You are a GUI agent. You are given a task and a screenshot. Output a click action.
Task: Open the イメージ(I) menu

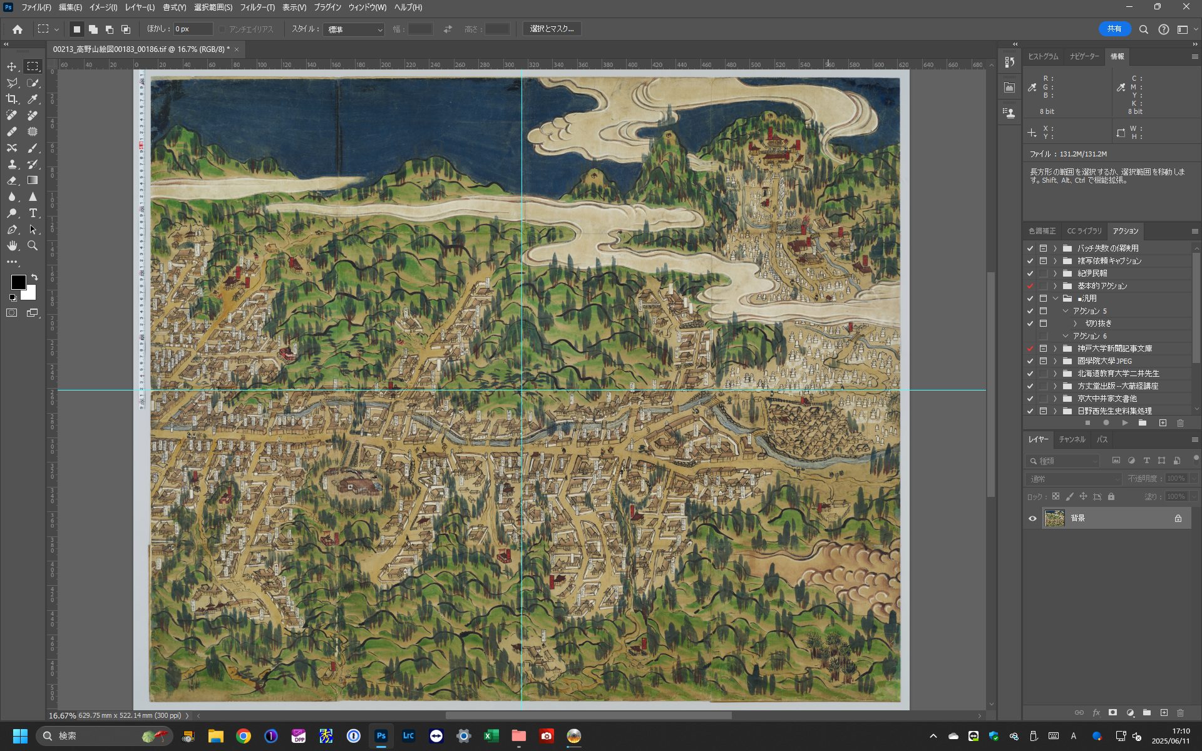click(103, 8)
